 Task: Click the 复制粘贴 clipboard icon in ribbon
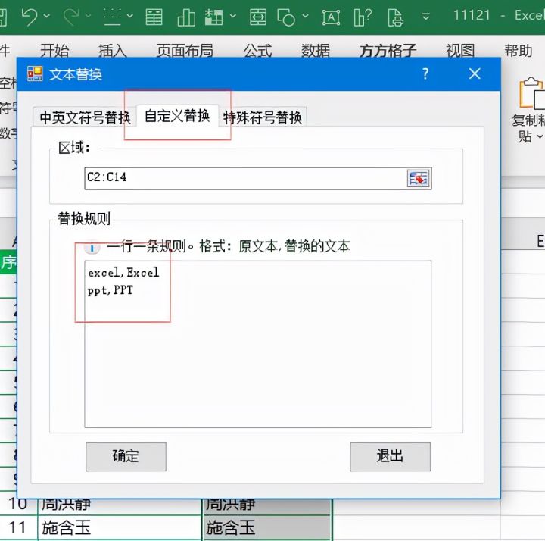pyautogui.click(x=532, y=93)
